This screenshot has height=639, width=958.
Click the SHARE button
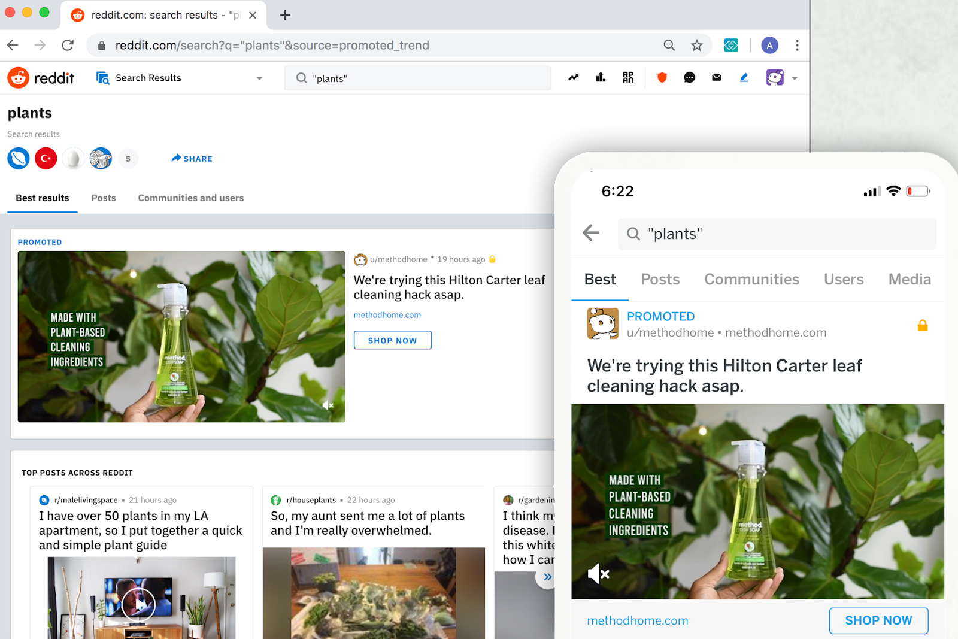tap(192, 159)
